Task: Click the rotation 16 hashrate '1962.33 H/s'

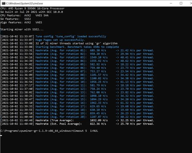Action: click(x=99, y=103)
